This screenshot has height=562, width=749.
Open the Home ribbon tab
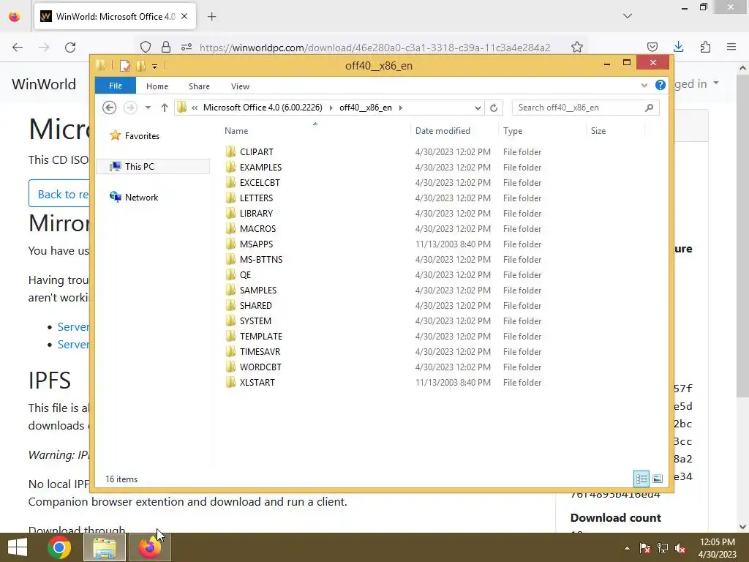(x=157, y=86)
